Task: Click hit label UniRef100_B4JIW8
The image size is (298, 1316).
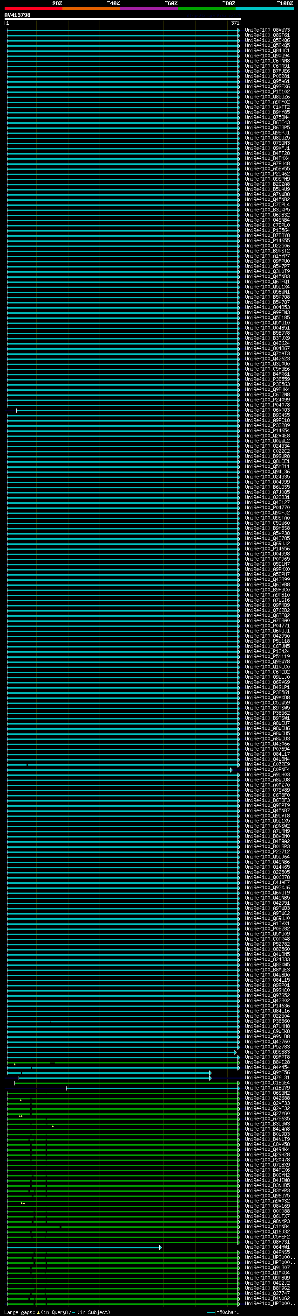Action: pos(267,1180)
